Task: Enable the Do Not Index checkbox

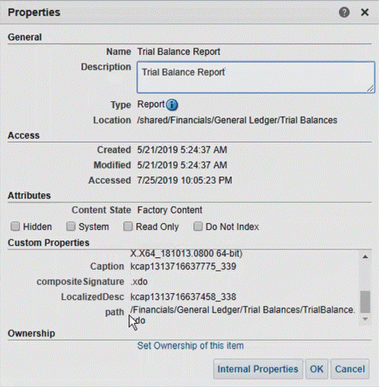Action: pyautogui.click(x=198, y=227)
